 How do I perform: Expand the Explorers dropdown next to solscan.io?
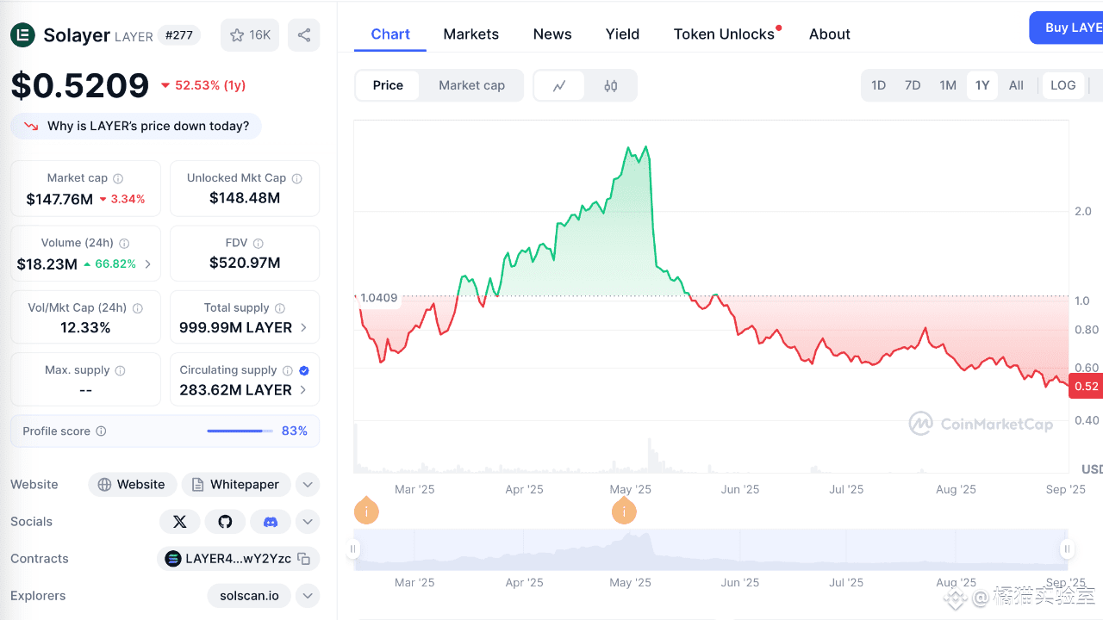(x=308, y=596)
